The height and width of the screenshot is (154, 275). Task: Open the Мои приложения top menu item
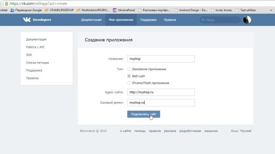[121, 20]
